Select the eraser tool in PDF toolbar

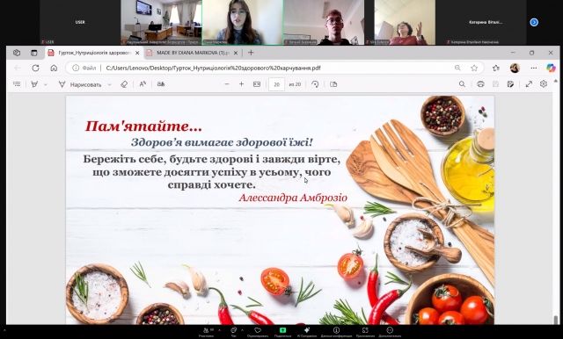[124, 84]
